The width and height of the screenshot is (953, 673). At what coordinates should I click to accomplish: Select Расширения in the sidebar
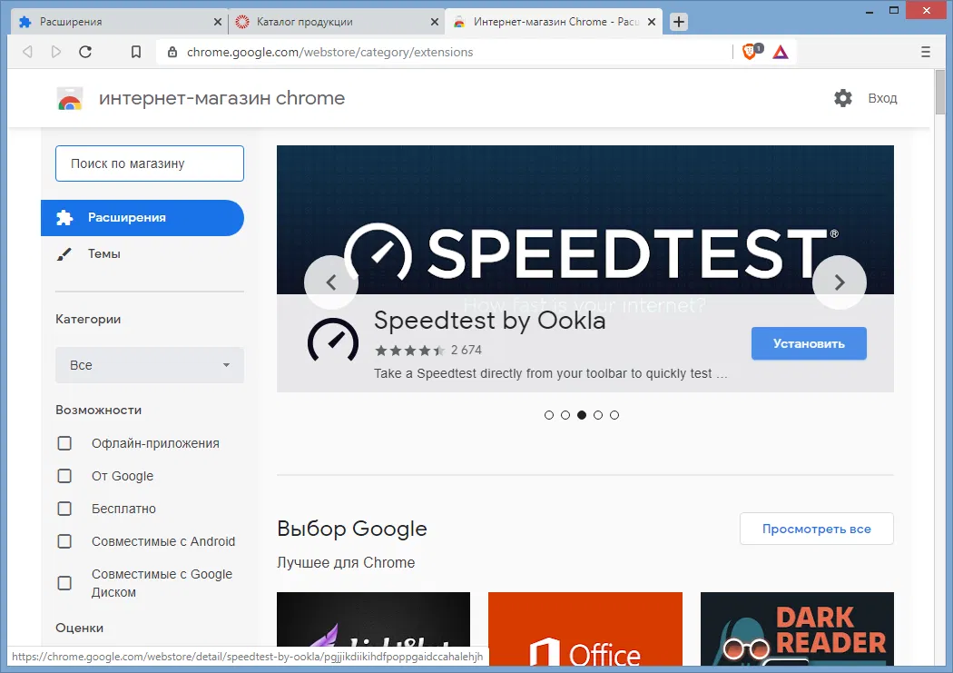[142, 218]
